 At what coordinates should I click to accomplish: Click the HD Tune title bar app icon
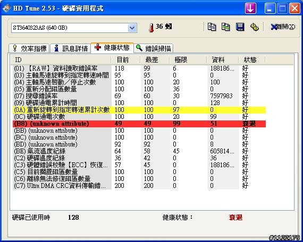click(x=6, y=8)
